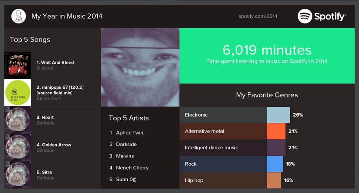Click the Spotify logo icon

(305, 16)
